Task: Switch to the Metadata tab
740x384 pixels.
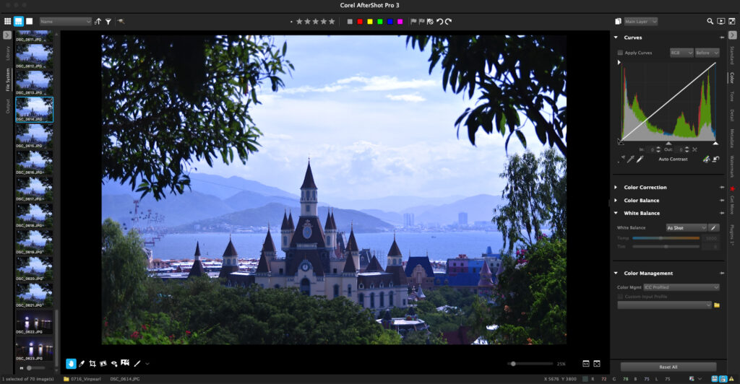Action: coord(732,138)
